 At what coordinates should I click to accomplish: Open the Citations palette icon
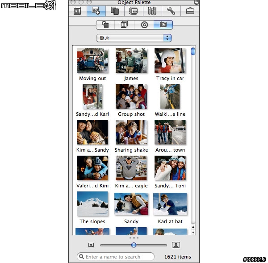coord(115,11)
